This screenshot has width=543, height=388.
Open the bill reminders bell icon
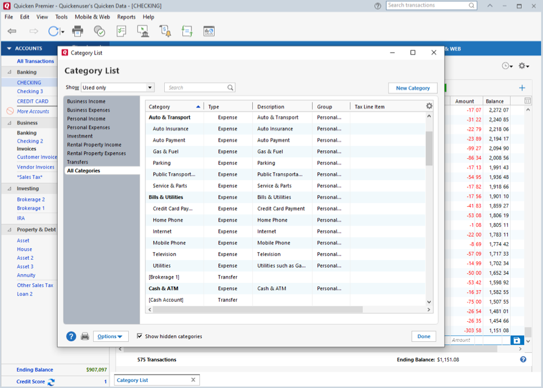(x=165, y=31)
